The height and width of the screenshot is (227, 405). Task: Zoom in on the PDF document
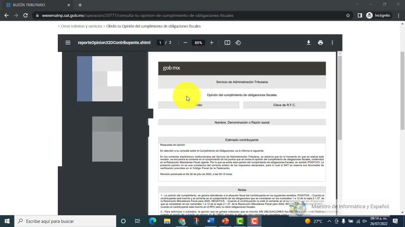click(x=212, y=43)
